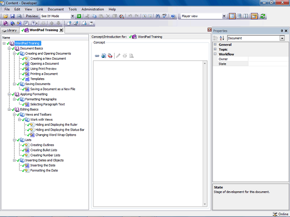The image size is (290, 217).
Task: Click the Save floppy disk icon
Action: (12, 16)
